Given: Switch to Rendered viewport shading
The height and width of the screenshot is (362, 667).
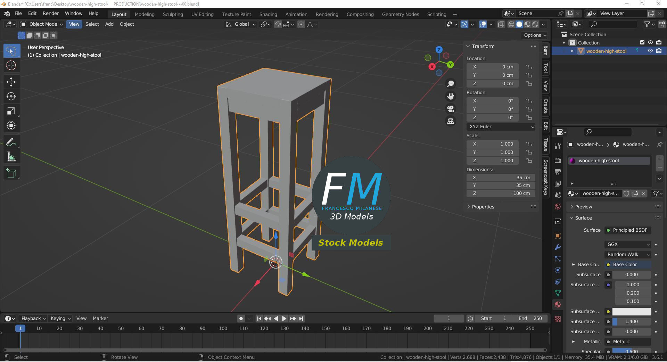Looking at the screenshot, I should [535, 24].
